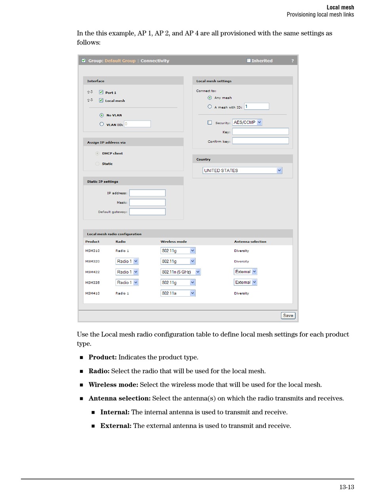Open the Radio dropdown for MSM320
The height and width of the screenshot is (495, 376).
point(127,261)
